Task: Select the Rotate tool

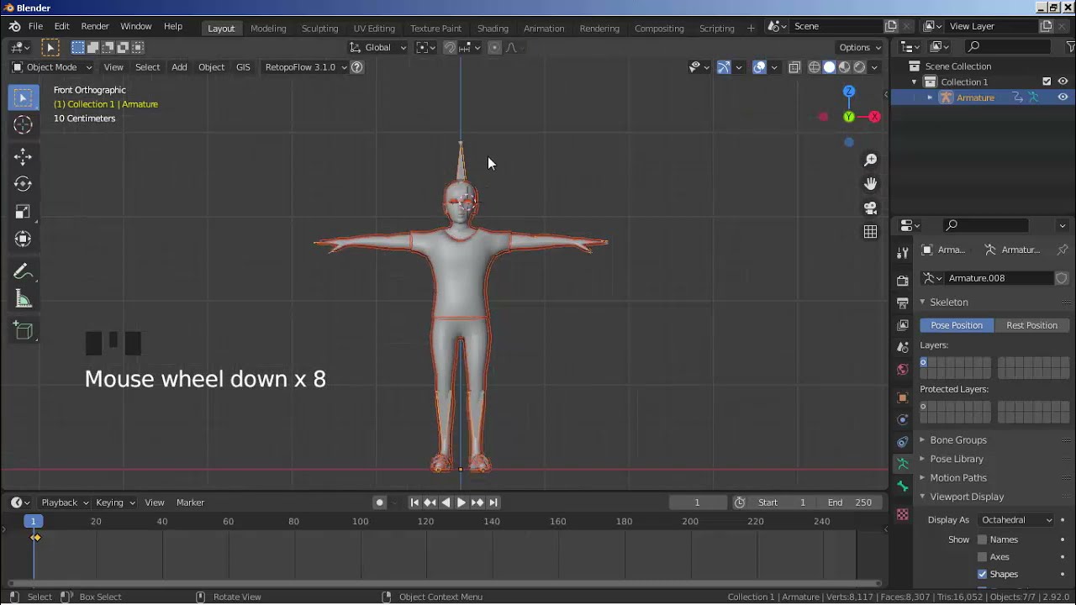Action: coord(23,184)
